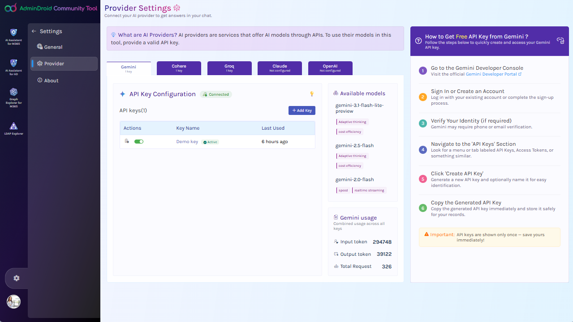Open the user profile avatar
573x322 pixels.
(x=13, y=301)
